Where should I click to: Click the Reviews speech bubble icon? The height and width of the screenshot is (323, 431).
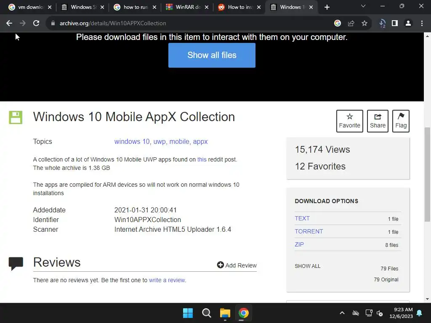coord(16,264)
